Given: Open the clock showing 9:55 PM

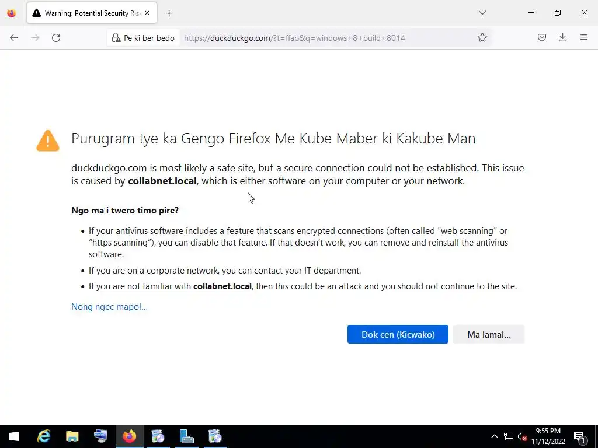Looking at the screenshot, I should coord(548,436).
